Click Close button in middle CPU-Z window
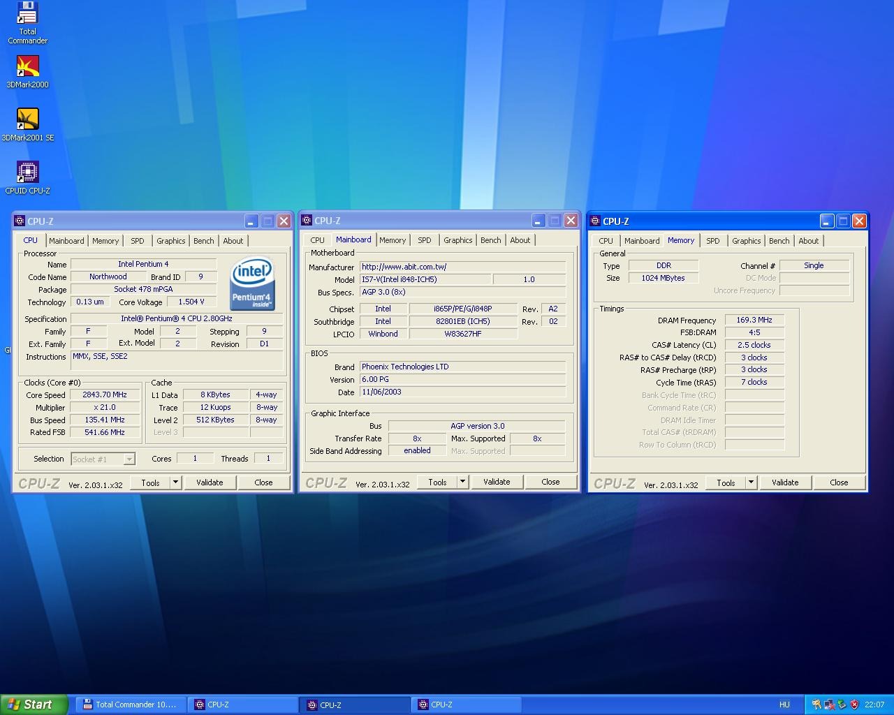 pos(550,482)
